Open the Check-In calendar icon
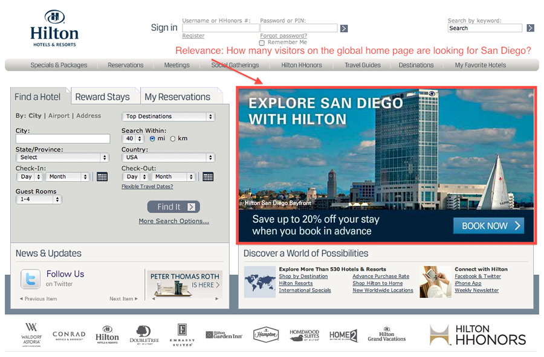The height and width of the screenshot is (357, 544). (x=102, y=177)
